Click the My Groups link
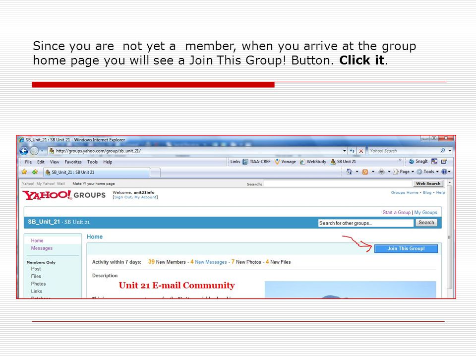 tap(425, 213)
